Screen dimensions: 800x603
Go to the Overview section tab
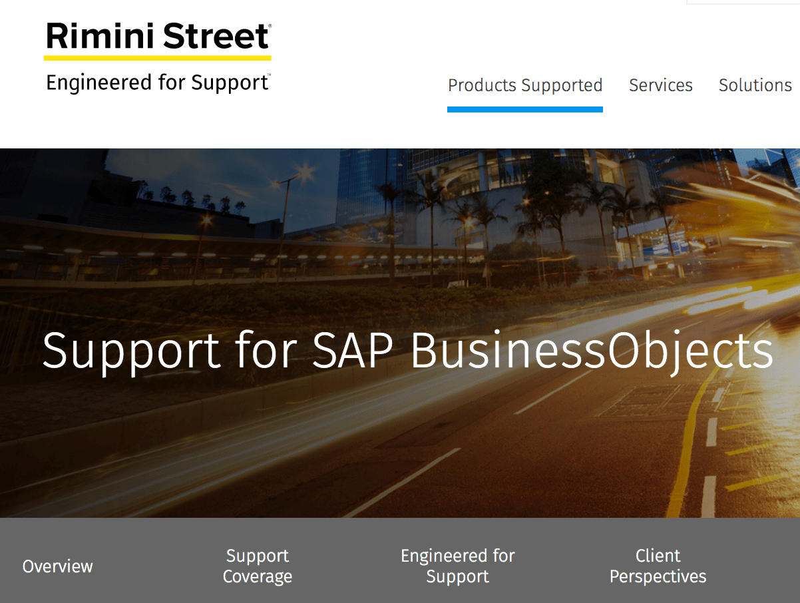58,566
